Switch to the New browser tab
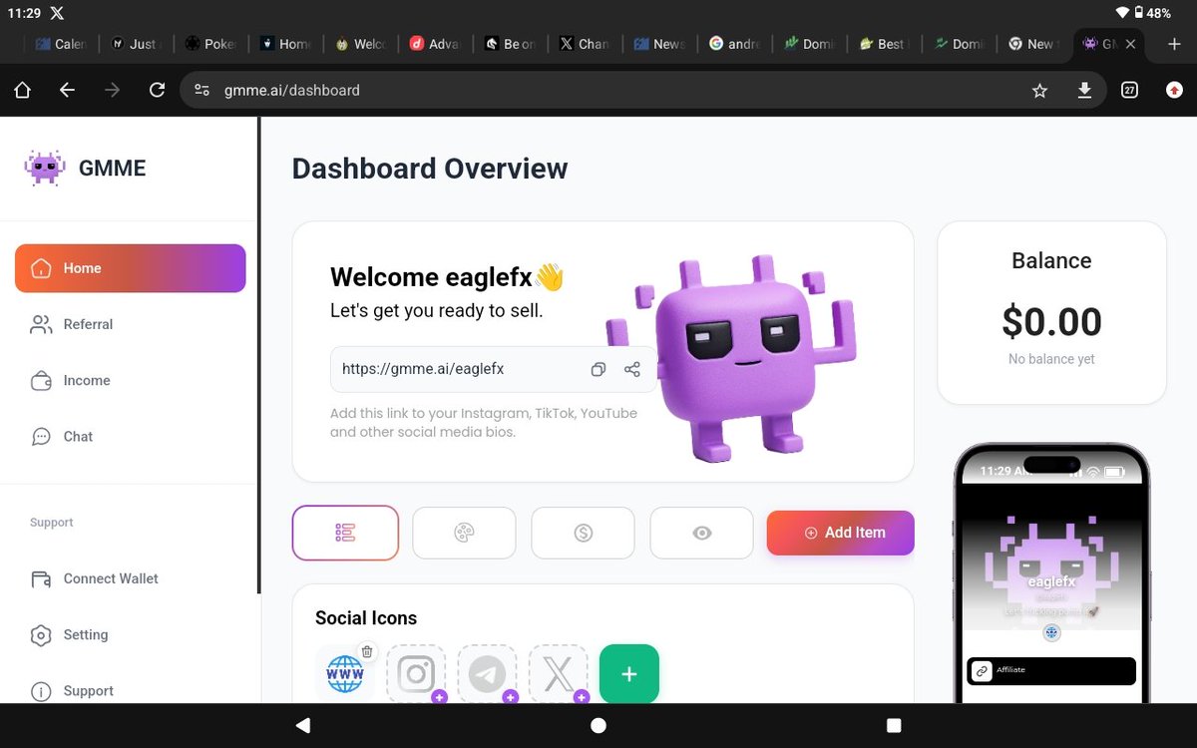The image size is (1197, 748). (1032, 44)
